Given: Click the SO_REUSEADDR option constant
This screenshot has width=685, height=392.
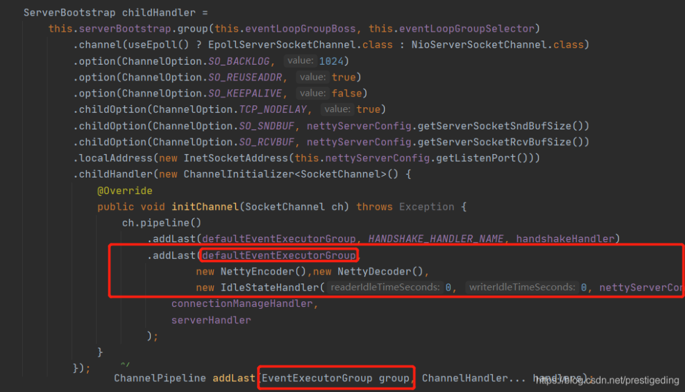Looking at the screenshot, I should [x=245, y=77].
